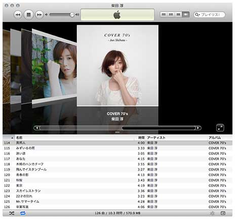Click the COVER 70's title under cover art

(x=117, y=114)
